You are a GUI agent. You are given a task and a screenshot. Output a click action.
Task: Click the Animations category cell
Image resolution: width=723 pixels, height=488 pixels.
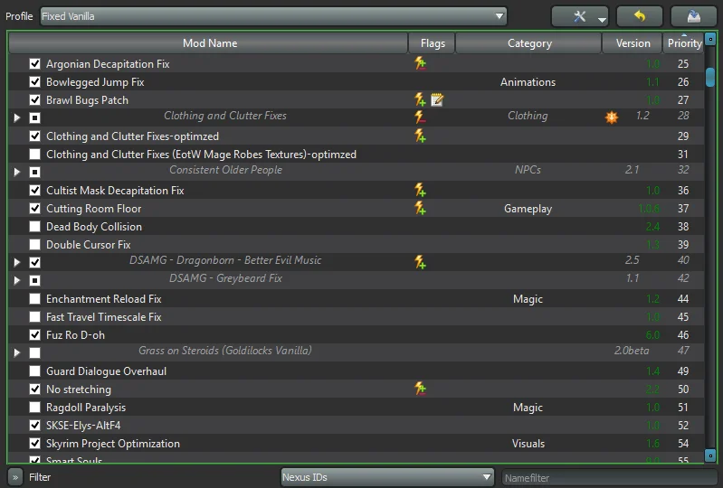click(x=528, y=82)
